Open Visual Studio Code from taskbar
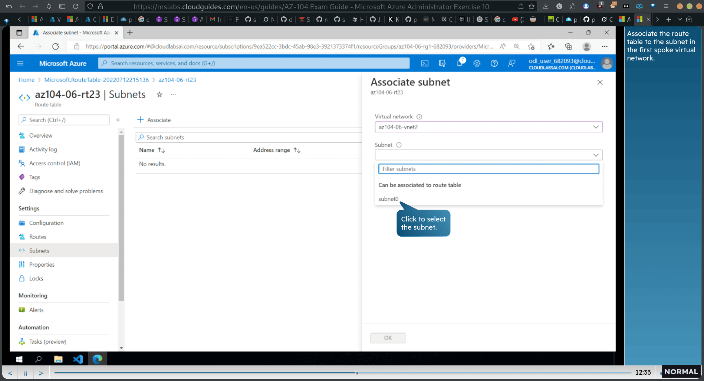The height and width of the screenshot is (381, 704). [x=78, y=359]
